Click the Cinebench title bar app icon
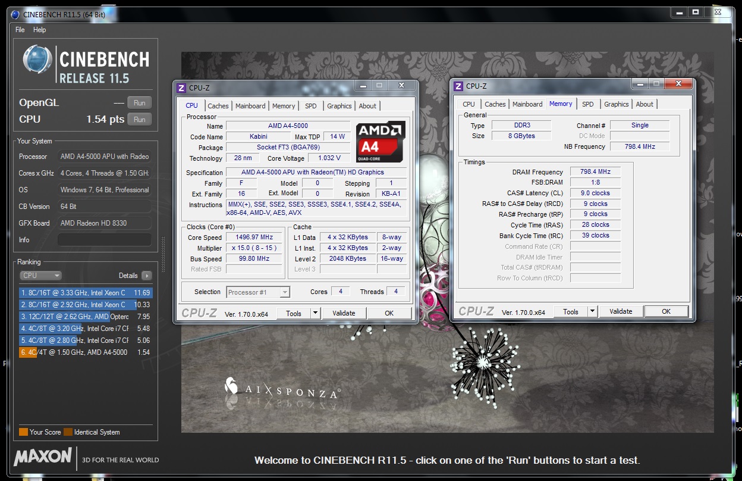742x481 pixels. click(x=15, y=15)
